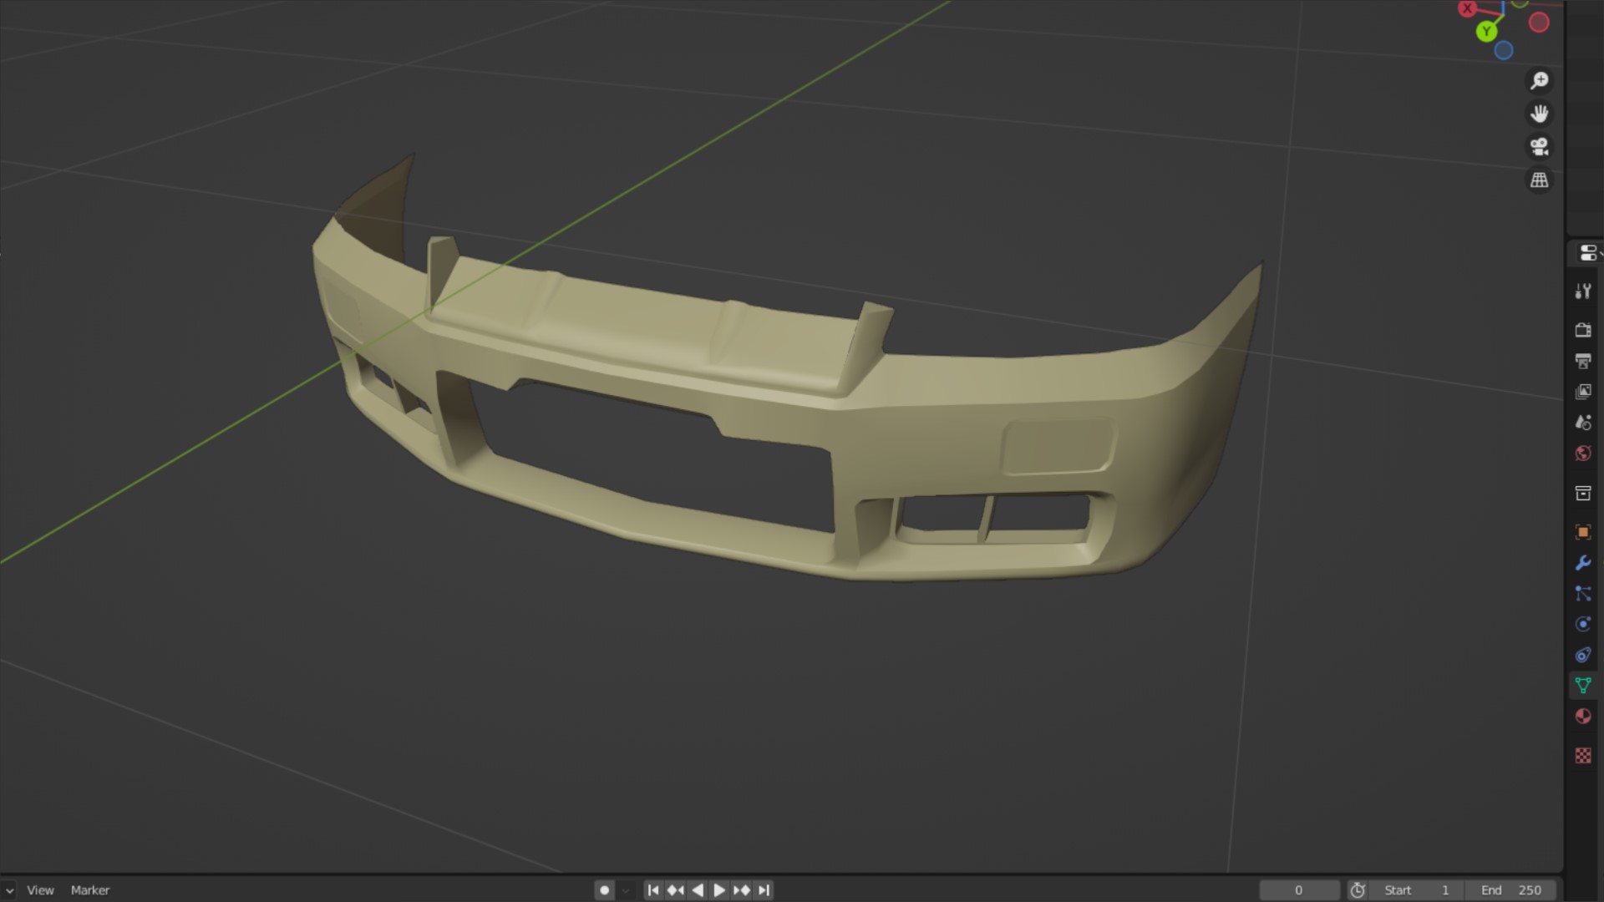Open the Object Data green triangle tab
The height and width of the screenshot is (902, 1604).
[1582, 686]
